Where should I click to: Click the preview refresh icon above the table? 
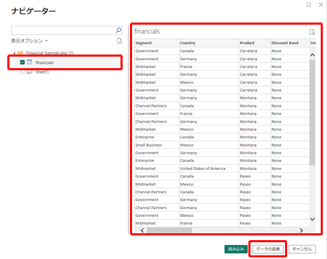click(312, 32)
